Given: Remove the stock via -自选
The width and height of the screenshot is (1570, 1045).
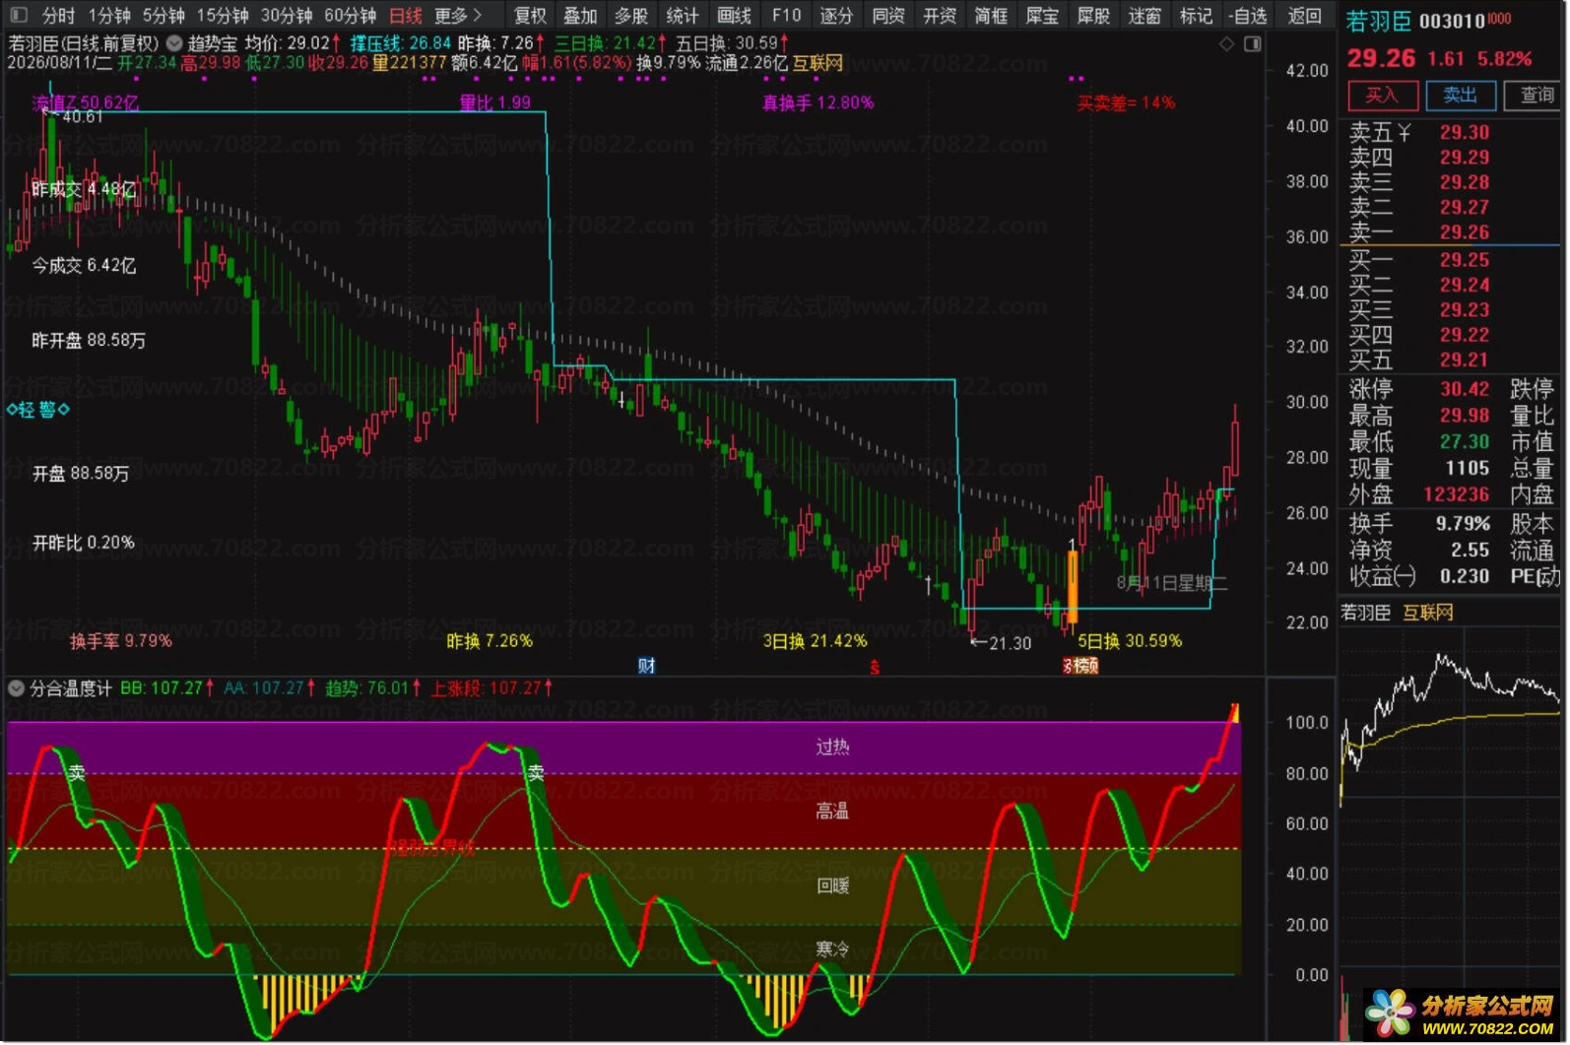Looking at the screenshot, I should pos(1248,16).
